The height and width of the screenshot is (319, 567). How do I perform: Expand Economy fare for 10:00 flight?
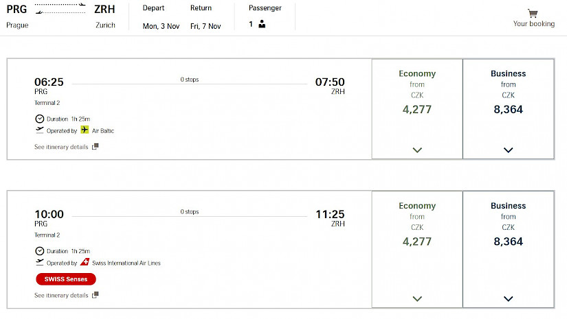[417, 299]
